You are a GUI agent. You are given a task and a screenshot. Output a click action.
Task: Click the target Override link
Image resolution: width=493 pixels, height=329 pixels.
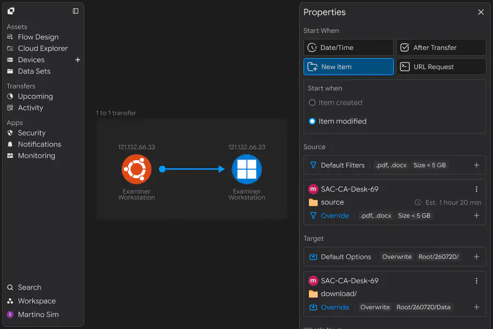click(x=335, y=307)
